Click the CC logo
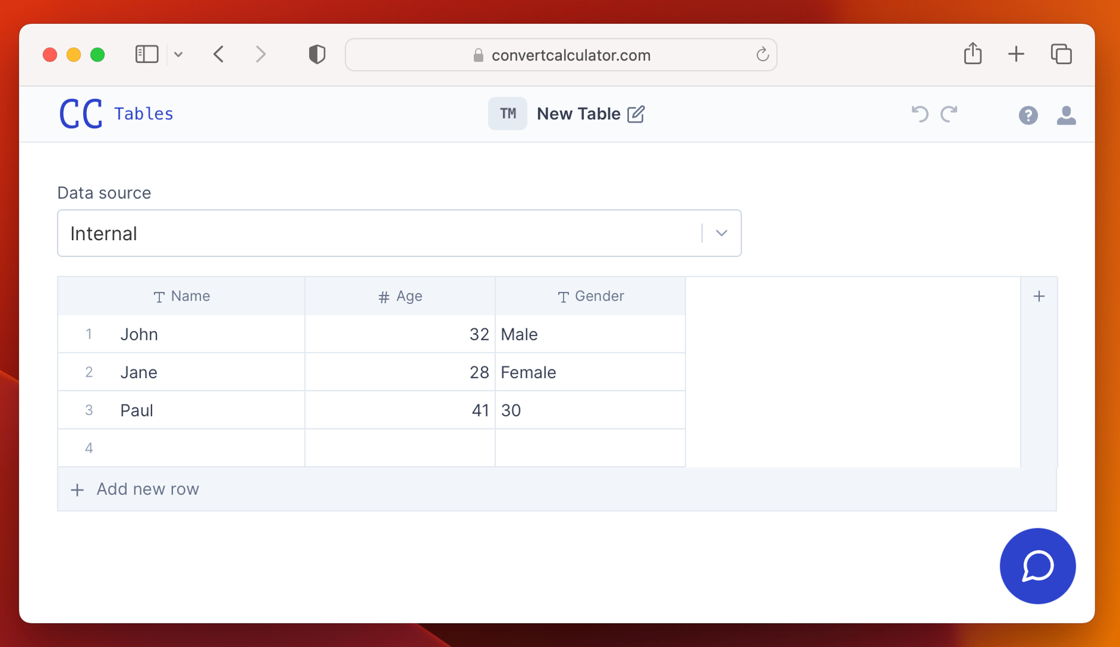This screenshot has width=1120, height=647. pyautogui.click(x=81, y=114)
